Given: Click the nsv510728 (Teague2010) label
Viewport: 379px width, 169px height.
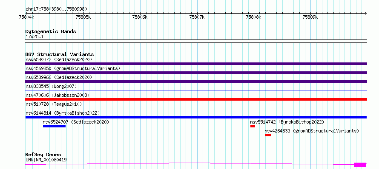Looking at the screenshot, I should point(54,104).
